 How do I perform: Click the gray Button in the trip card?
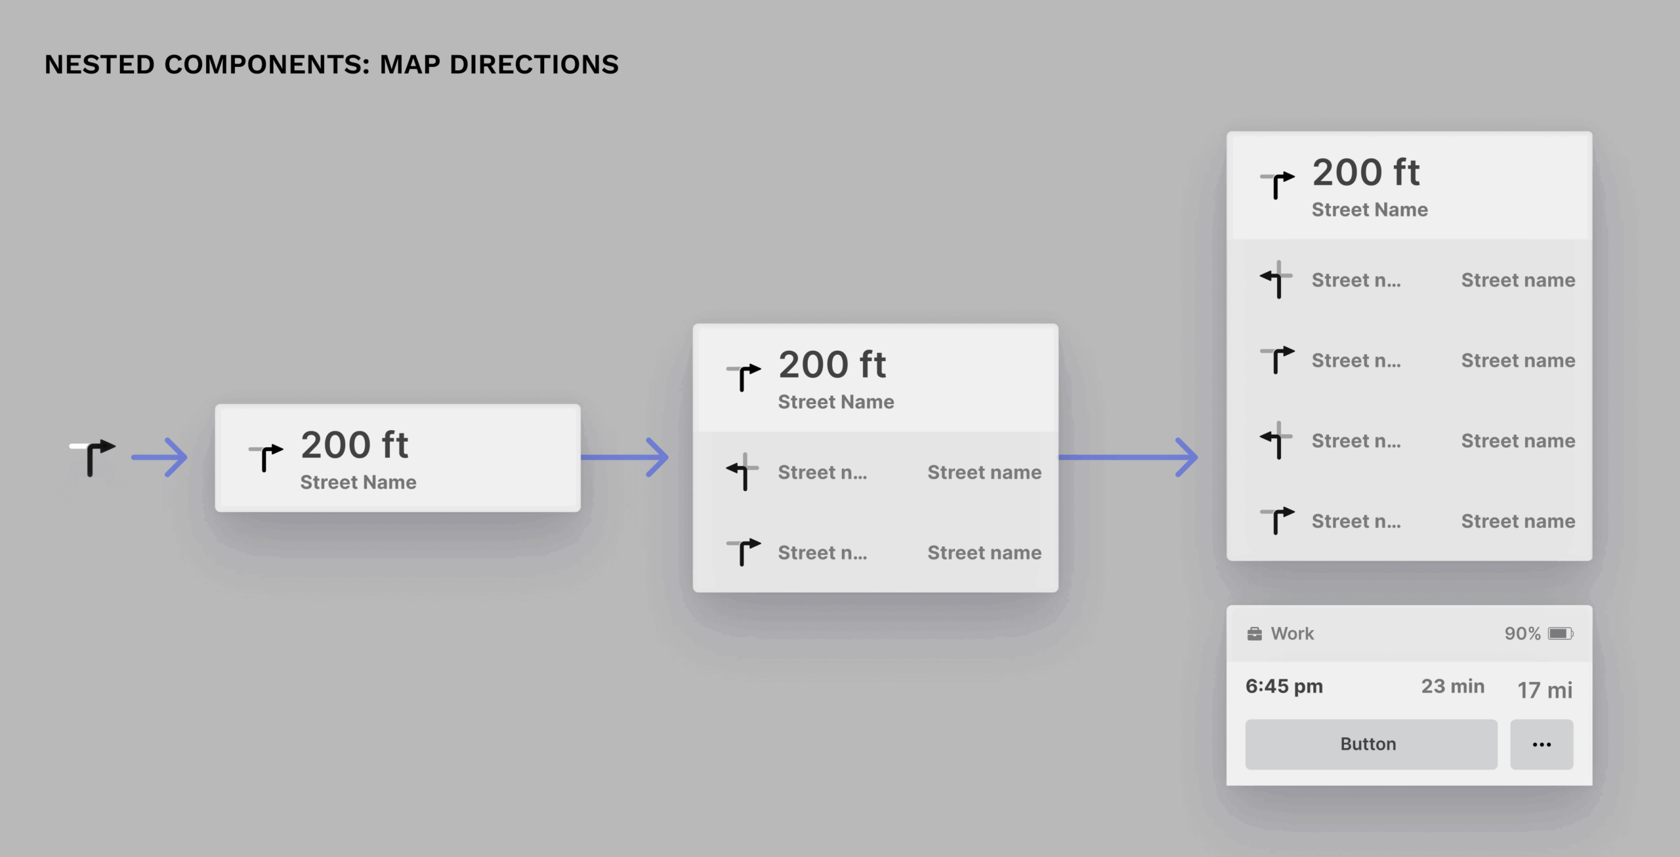point(1371,744)
